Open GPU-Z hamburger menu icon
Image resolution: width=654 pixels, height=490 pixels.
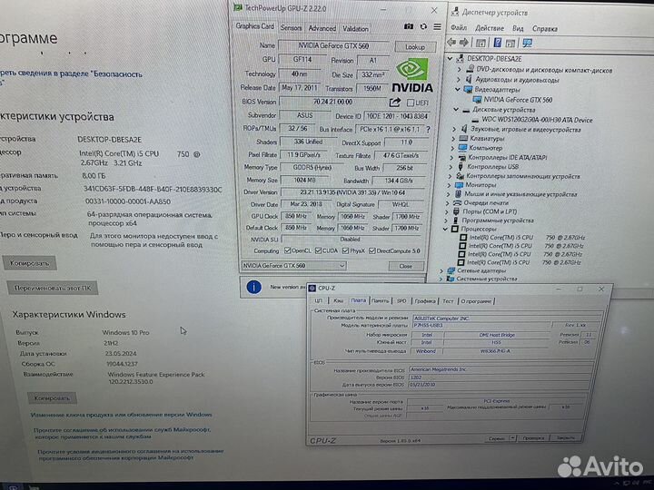click(437, 26)
